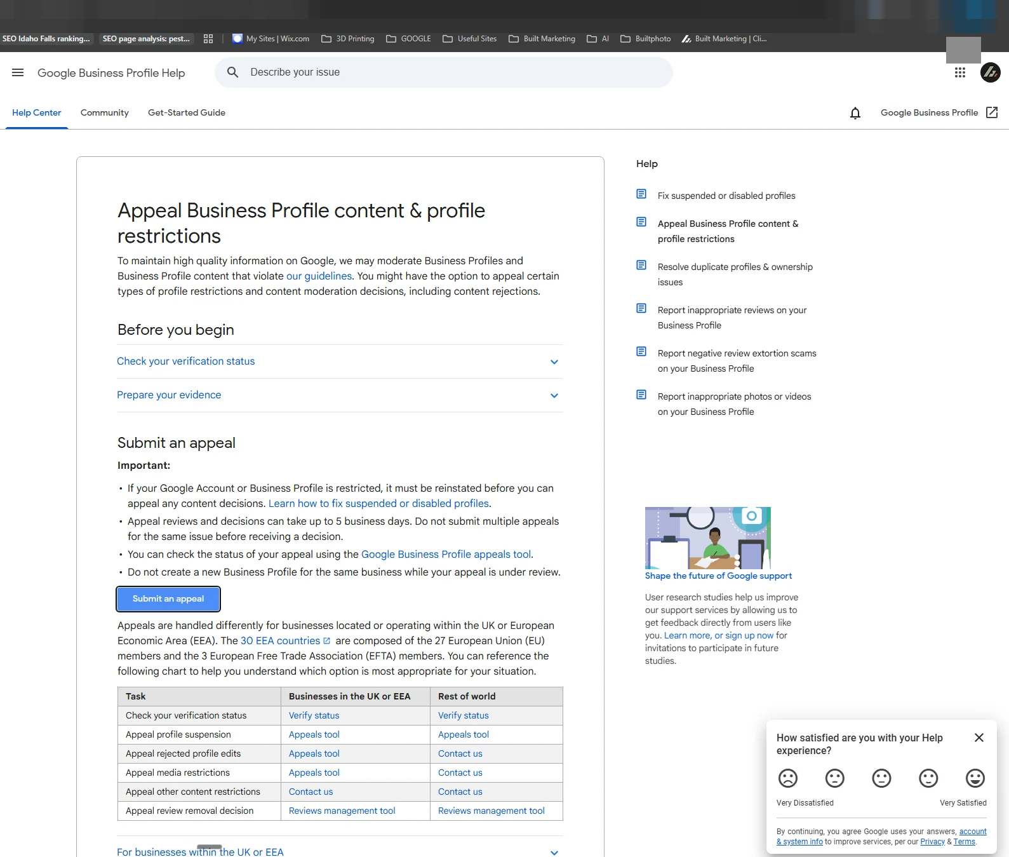Open the Built Marketing bookmark folder
Image resolution: width=1009 pixels, height=857 pixels.
(542, 39)
